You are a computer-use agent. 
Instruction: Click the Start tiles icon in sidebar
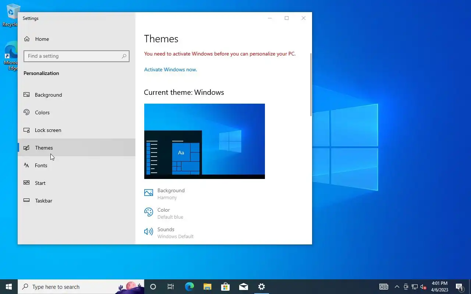(26, 183)
